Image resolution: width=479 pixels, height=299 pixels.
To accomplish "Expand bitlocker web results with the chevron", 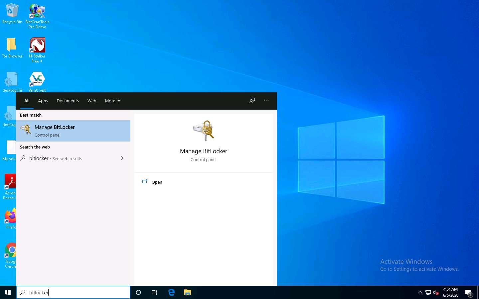I will (x=122, y=158).
